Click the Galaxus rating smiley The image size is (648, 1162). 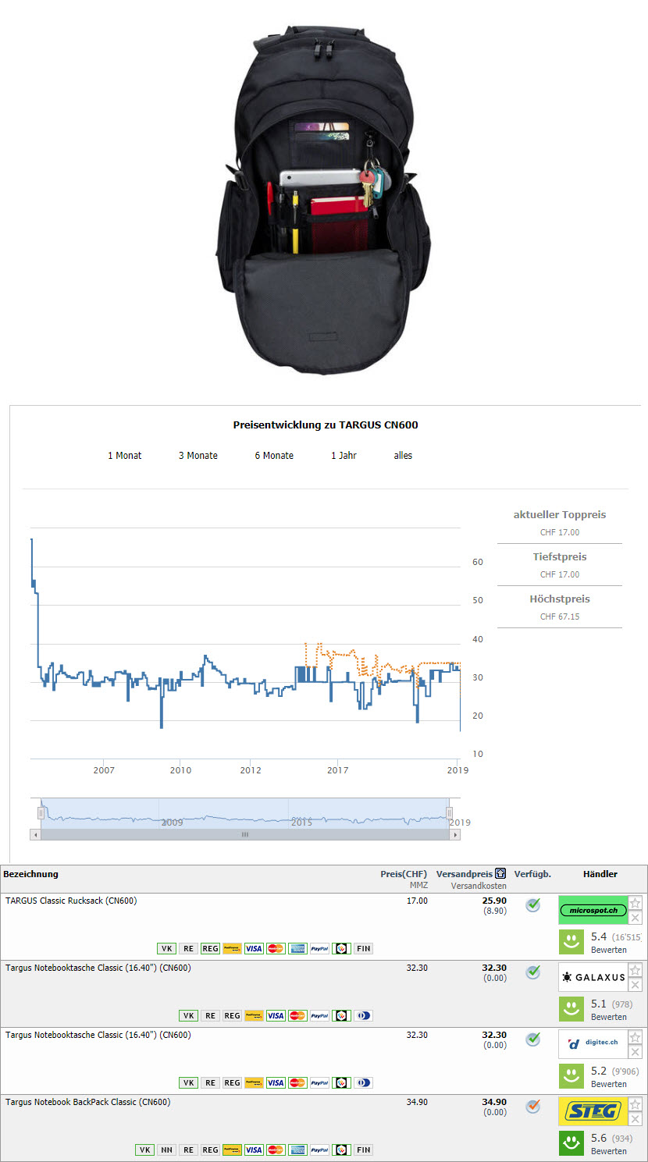click(571, 1009)
